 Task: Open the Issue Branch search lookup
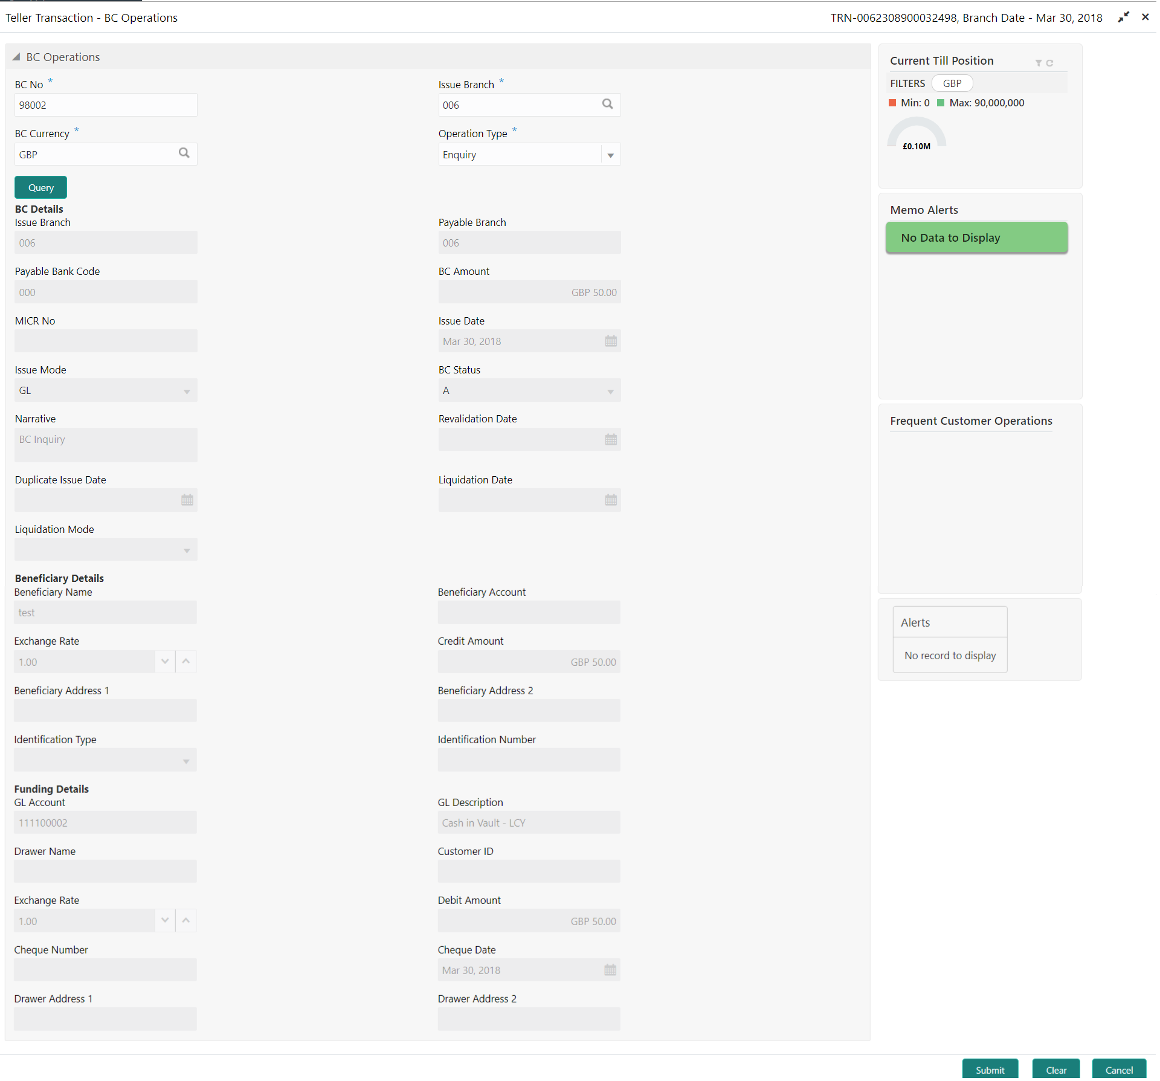click(x=607, y=105)
